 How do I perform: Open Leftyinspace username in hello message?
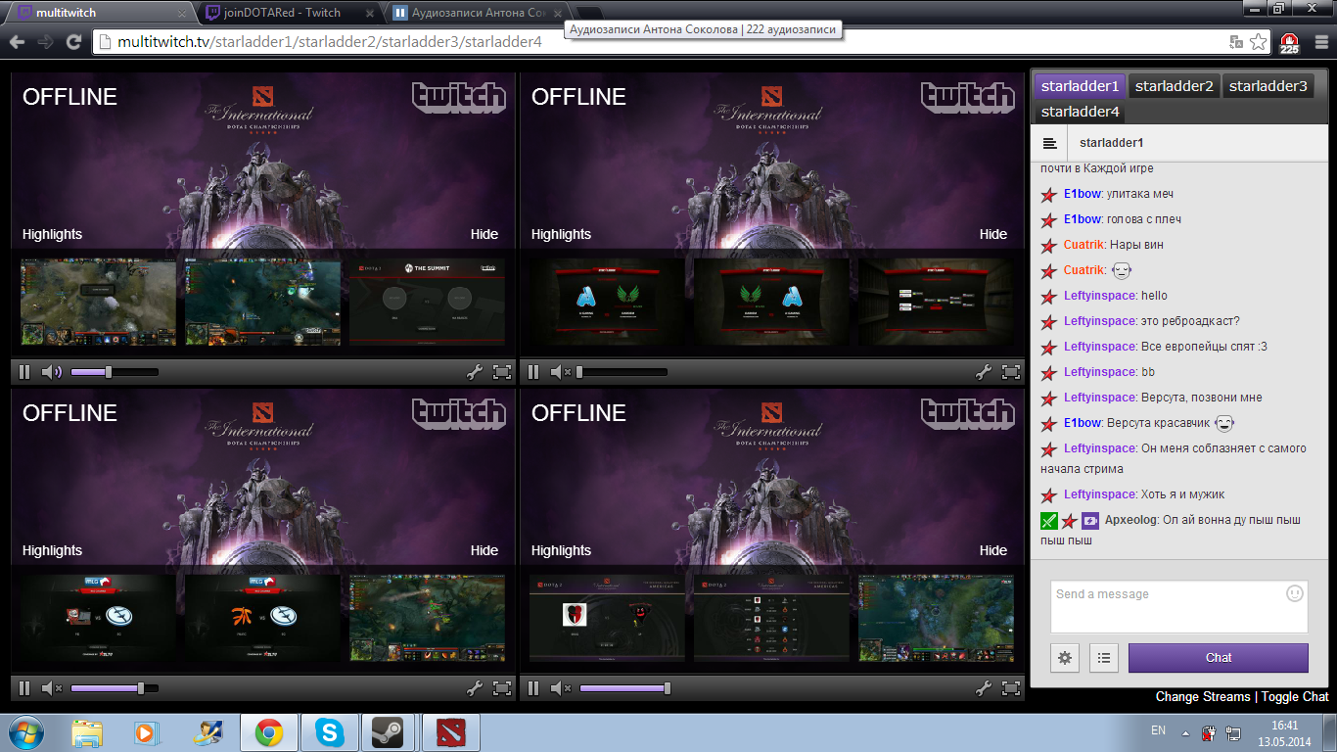click(x=1100, y=296)
